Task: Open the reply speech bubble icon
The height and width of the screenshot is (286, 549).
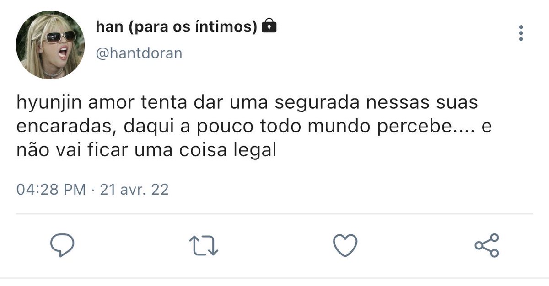Action: pos(62,246)
